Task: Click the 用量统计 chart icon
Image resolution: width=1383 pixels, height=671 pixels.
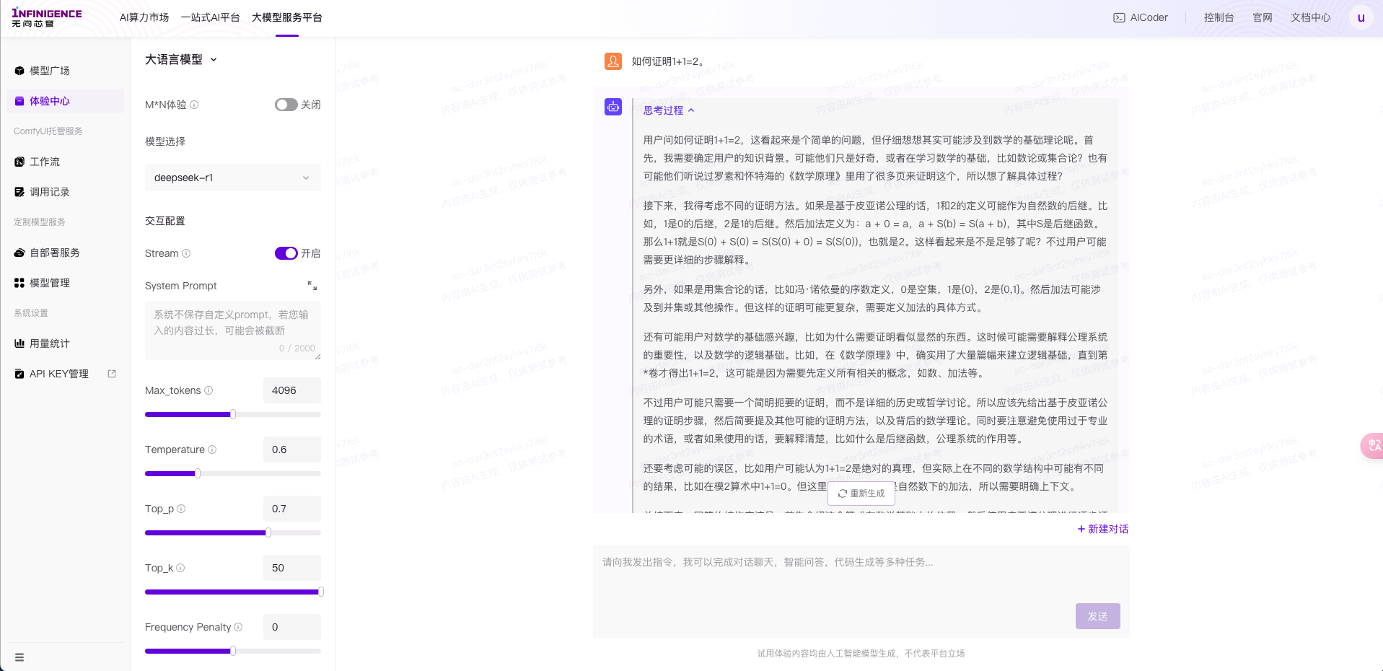Action: click(19, 343)
